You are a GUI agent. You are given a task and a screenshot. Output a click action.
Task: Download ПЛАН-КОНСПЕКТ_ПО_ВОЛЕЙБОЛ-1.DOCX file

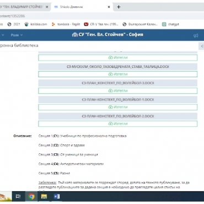(x=117, y=107)
